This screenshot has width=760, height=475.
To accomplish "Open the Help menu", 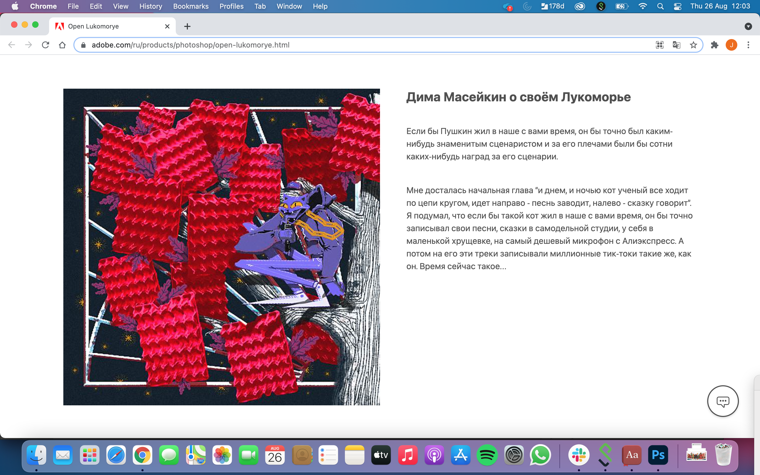I will point(320,6).
